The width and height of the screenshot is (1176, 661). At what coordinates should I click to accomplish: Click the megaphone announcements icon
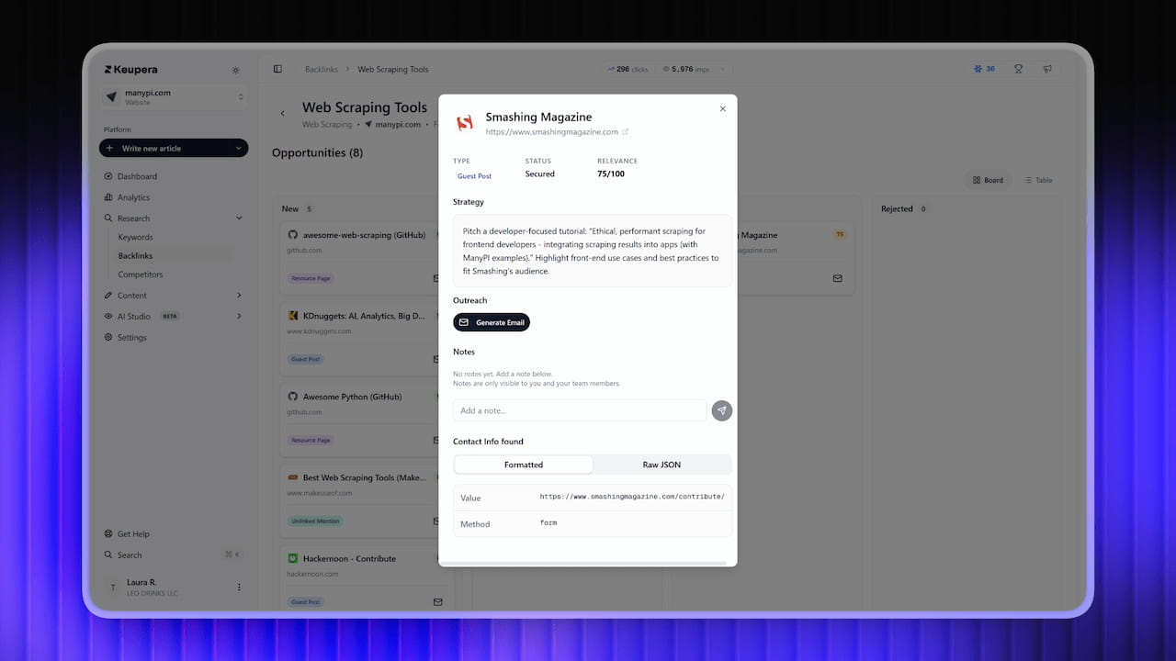1047,70
